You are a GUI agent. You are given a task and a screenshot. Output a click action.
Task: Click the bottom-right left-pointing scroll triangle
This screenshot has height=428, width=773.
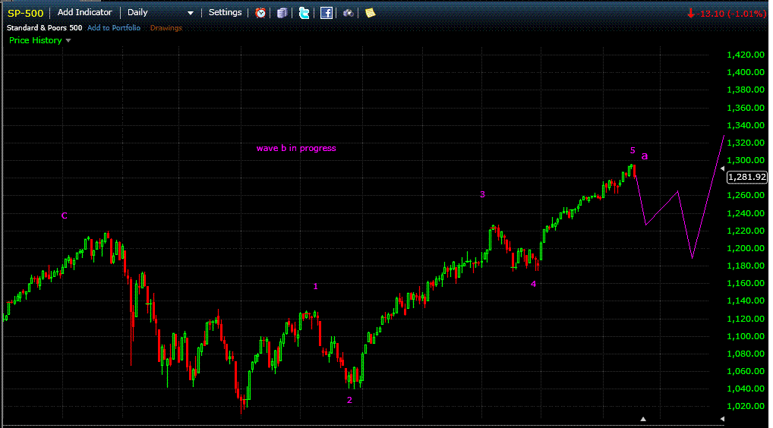[722, 419]
